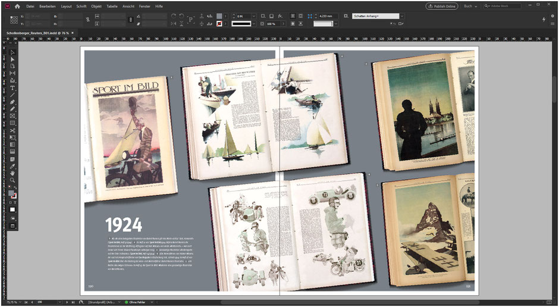Viewport: 559px width, 307px height.
Task: Open Schatten Anhang object style dropdown
Action: point(402,16)
